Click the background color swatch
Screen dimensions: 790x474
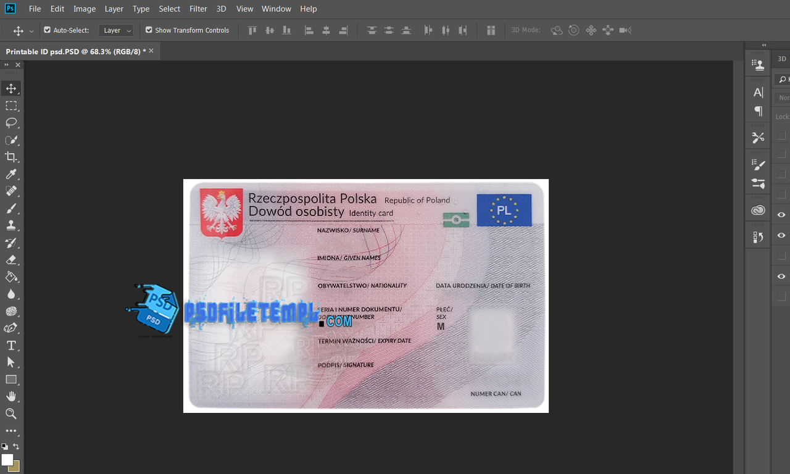14,466
